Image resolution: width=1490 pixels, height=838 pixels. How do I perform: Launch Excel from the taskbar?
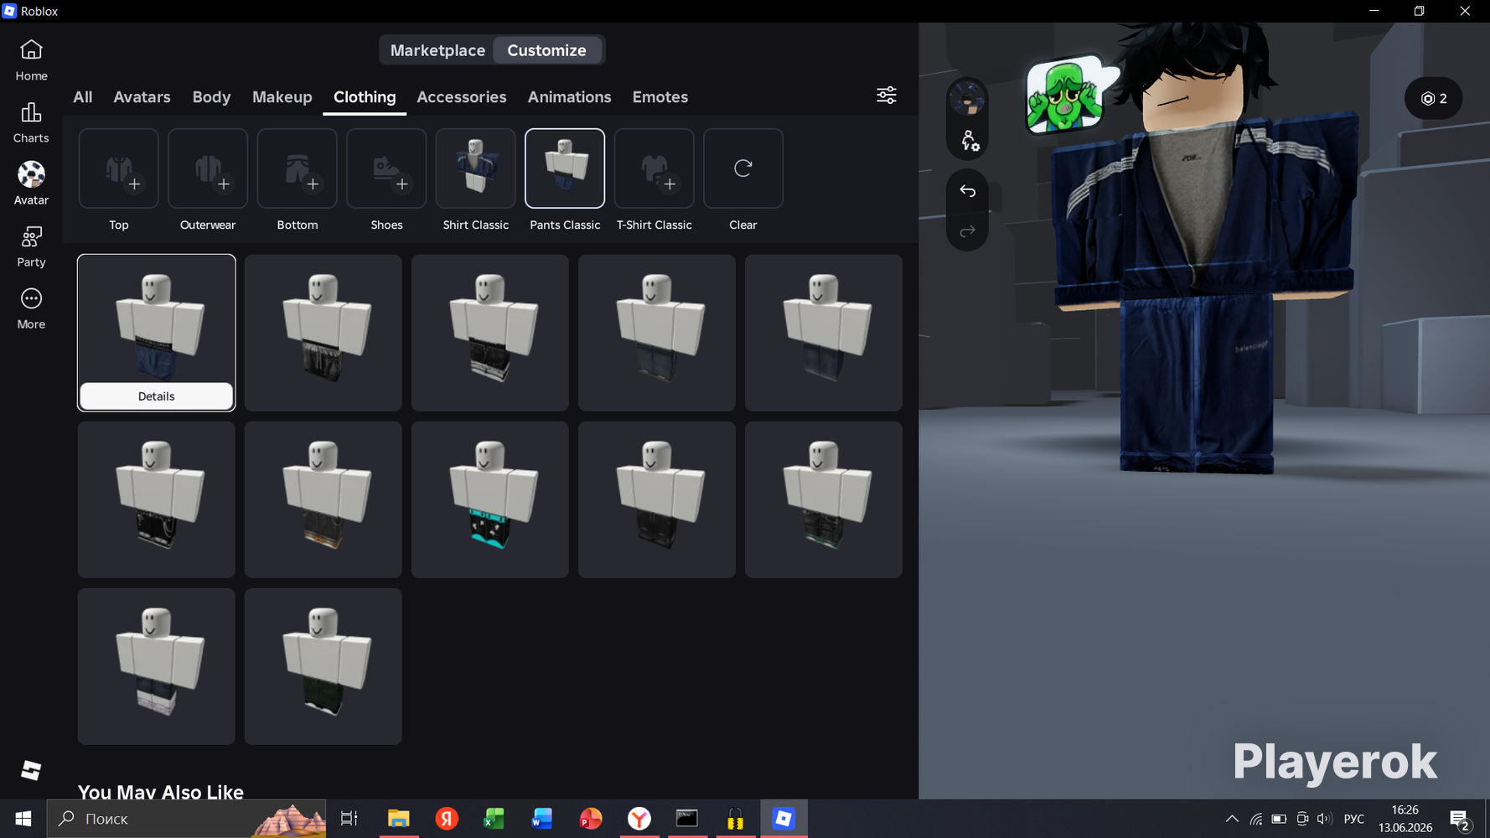click(x=494, y=819)
